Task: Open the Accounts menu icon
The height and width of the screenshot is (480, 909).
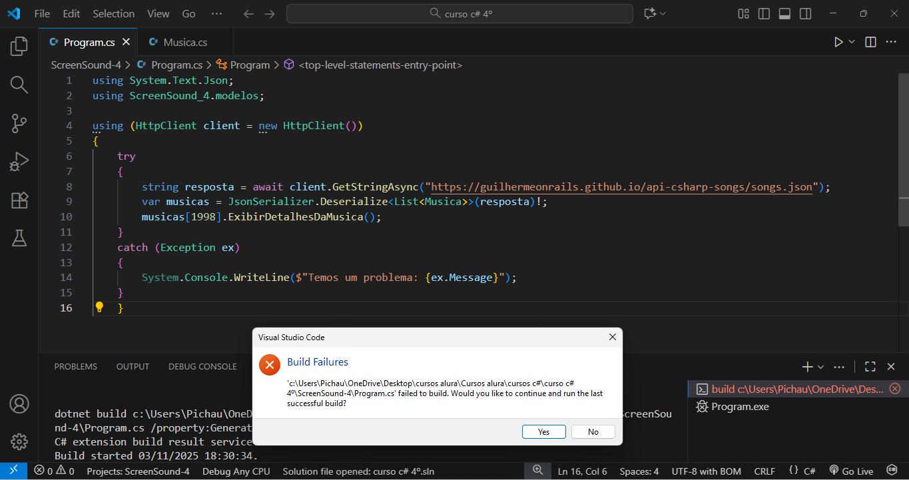Action: click(19, 403)
